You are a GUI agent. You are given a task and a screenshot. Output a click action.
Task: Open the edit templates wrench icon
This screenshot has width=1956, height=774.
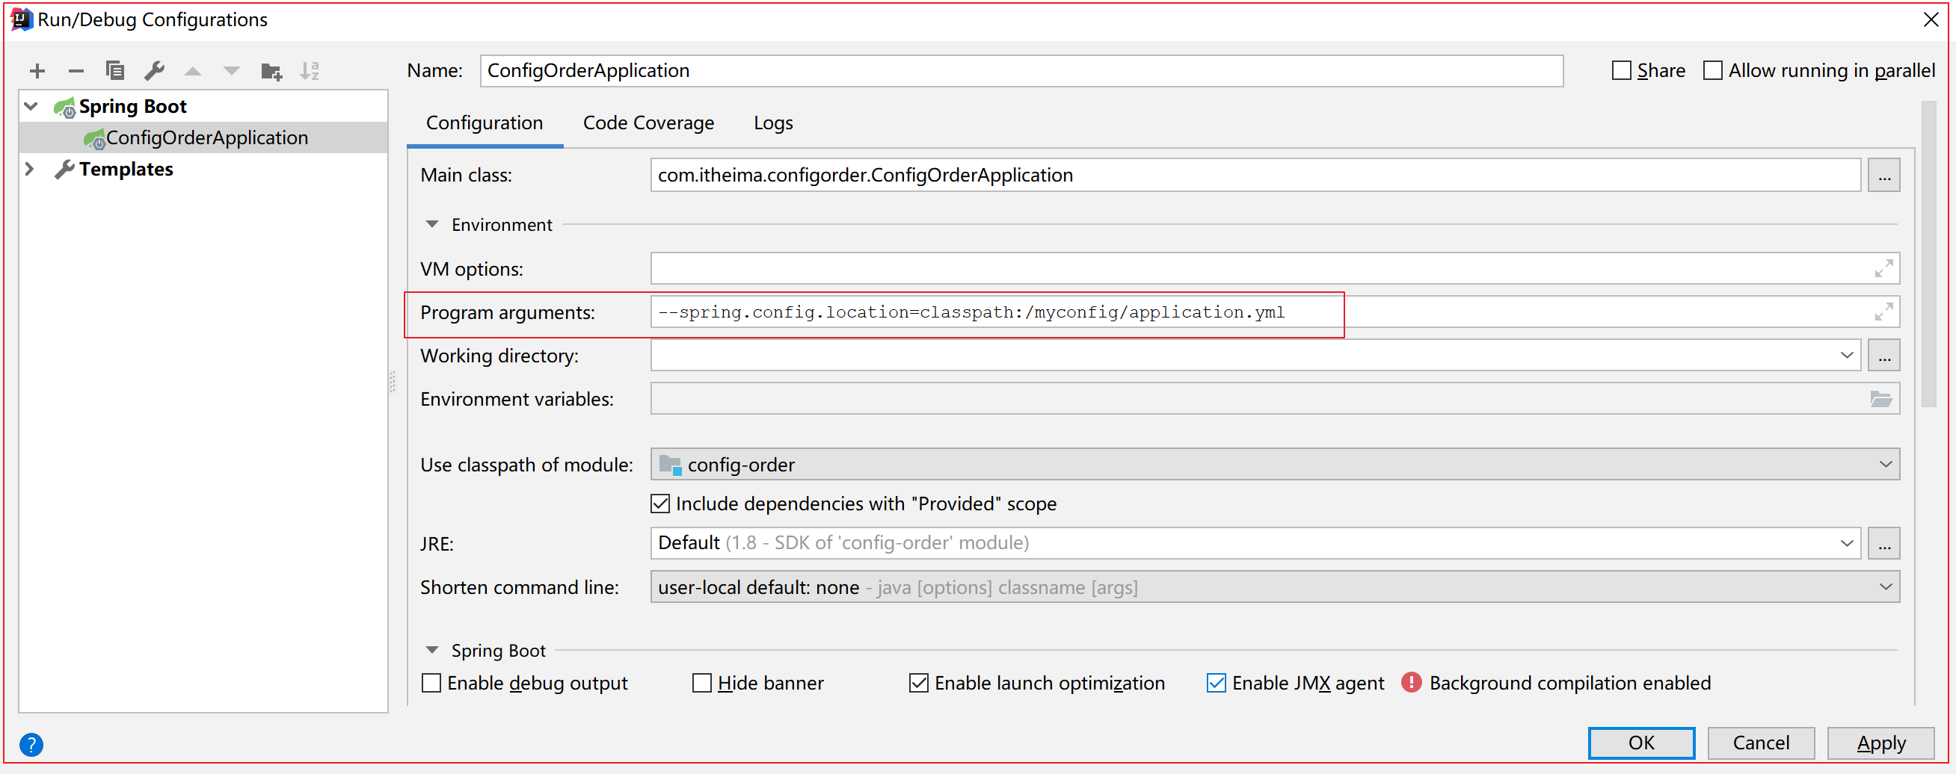[x=154, y=70]
